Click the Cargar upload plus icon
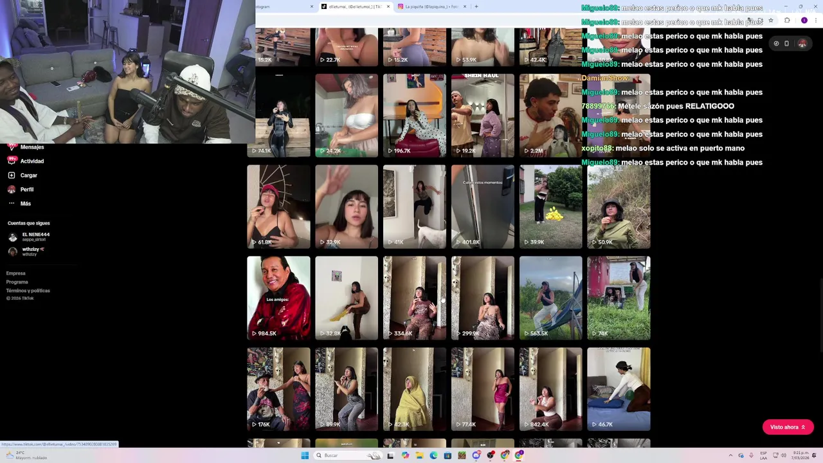 point(12,175)
